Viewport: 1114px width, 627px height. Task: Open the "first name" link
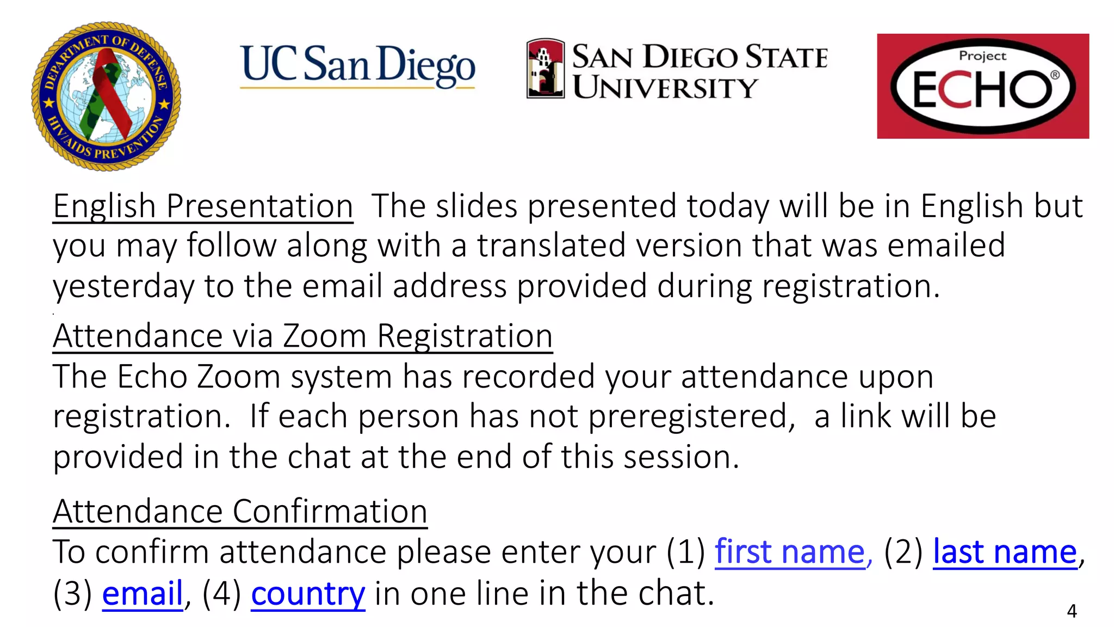tap(790, 552)
